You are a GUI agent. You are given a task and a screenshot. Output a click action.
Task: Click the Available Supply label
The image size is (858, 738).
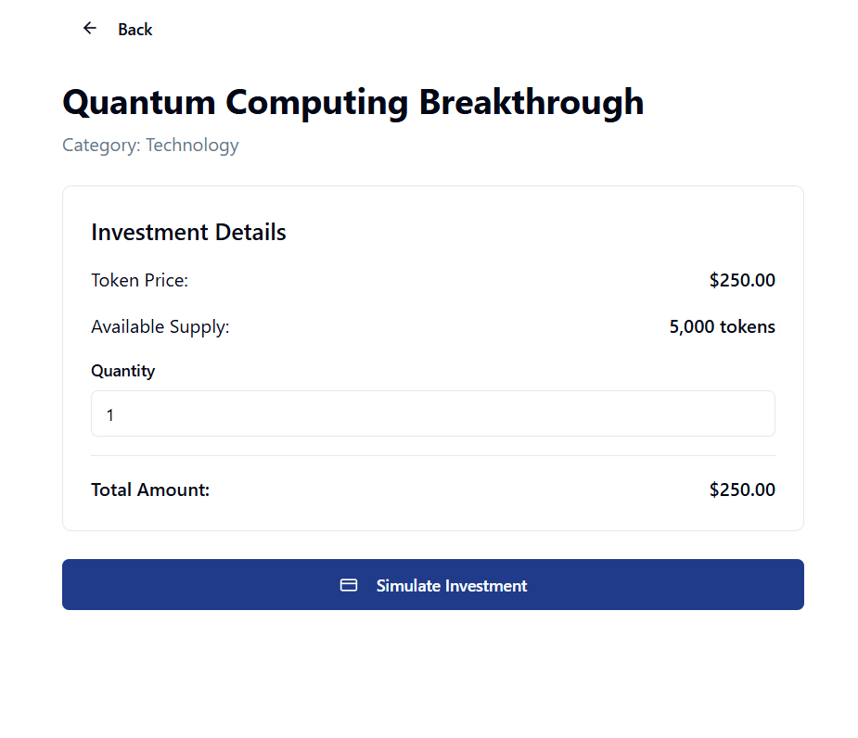[x=160, y=326]
